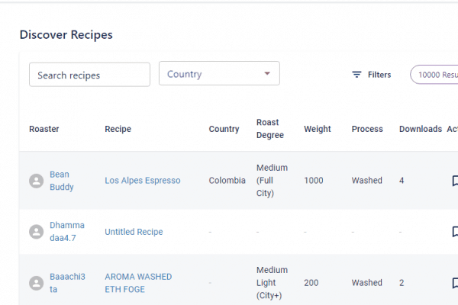458x305 pixels.
Task: View the Bean Buddy roaster profile
Action: 62,181
